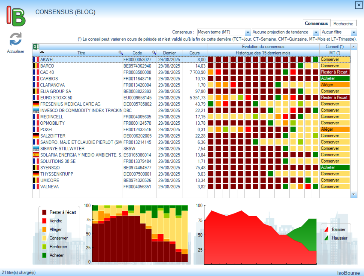Click the sort arrow in Titre header
The width and height of the screenshot is (364, 276).
(x=42, y=52)
